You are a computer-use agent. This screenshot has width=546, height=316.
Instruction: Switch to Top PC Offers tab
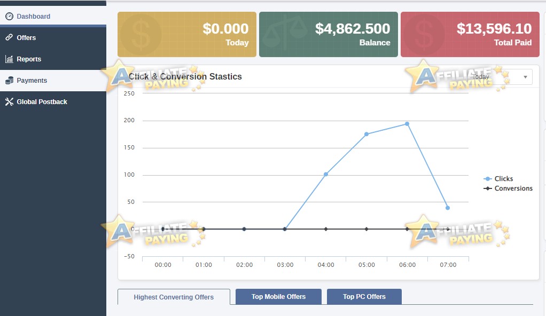pyautogui.click(x=364, y=296)
